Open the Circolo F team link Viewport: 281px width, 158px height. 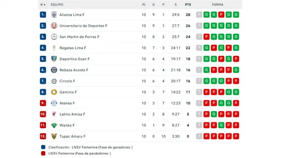[x=67, y=81]
